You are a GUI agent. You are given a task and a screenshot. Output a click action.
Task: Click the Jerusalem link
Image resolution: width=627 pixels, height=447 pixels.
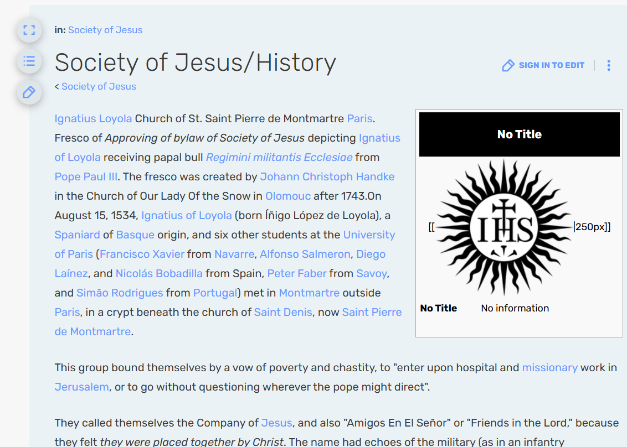tap(81, 387)
